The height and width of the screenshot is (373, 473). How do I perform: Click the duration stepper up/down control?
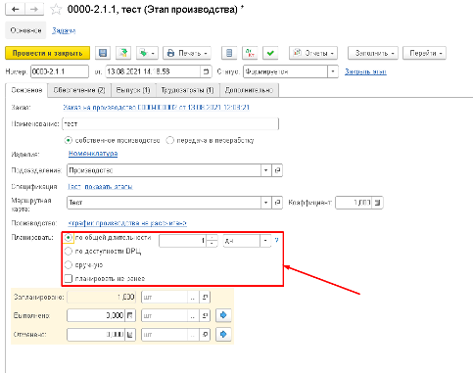pos(212,241)
